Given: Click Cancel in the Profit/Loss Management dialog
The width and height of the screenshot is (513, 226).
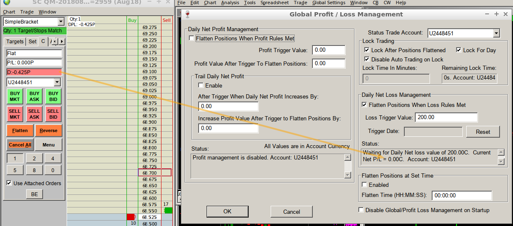Looking at the screenshot, I should point(291,211).
